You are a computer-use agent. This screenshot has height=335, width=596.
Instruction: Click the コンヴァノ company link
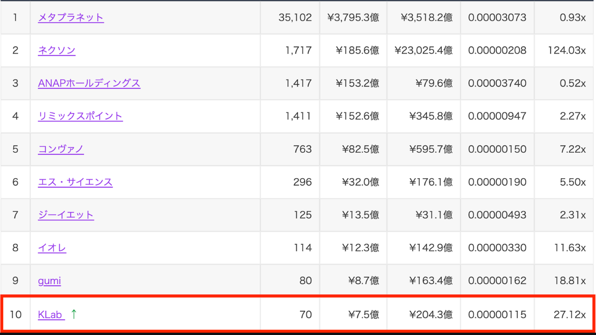coord(61,149)
